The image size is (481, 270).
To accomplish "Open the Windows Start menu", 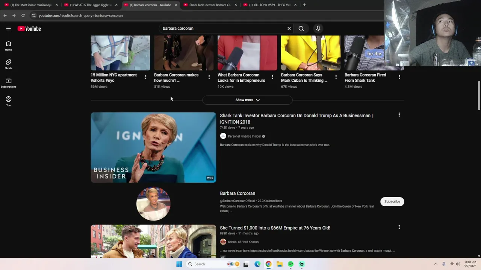I will click(x=179, y=264).
